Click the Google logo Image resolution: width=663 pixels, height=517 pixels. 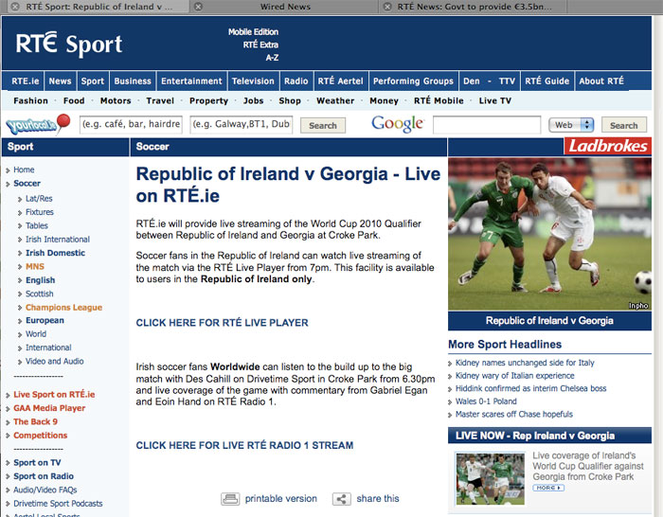coord(397,124)
